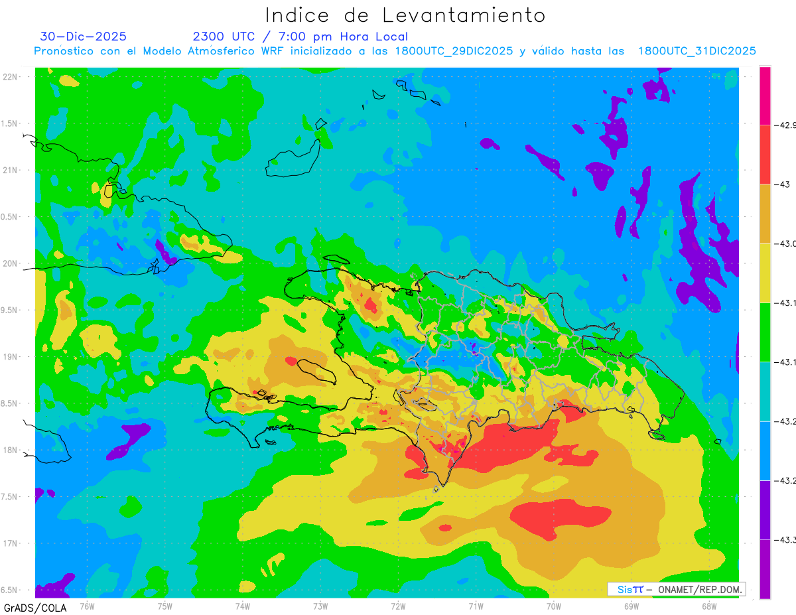This screenshot has height=615, width=796.
Task: Click the '-43.2' value between blue and purple
Action: point(786,481)
